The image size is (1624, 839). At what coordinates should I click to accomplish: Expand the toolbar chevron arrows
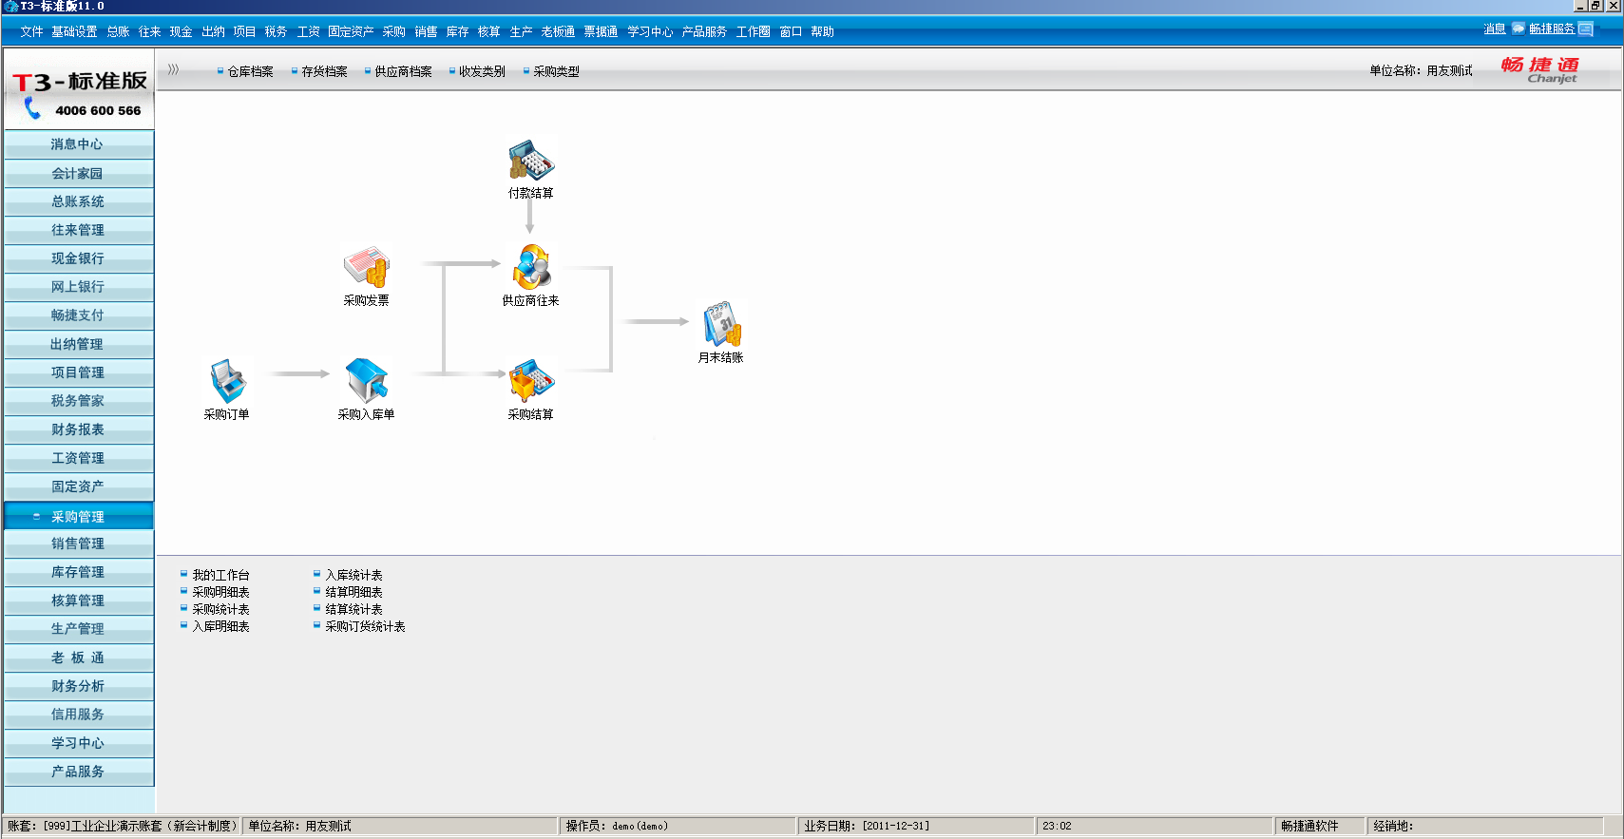[173, 69]
